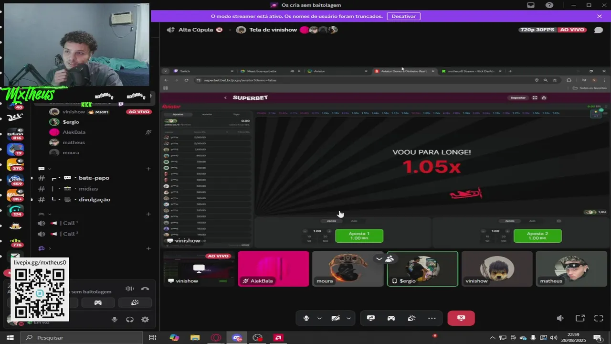The image size is (611, 344).
Task: Open more options three dots menu
Action: pyautogui.click(x=432, y=318)
